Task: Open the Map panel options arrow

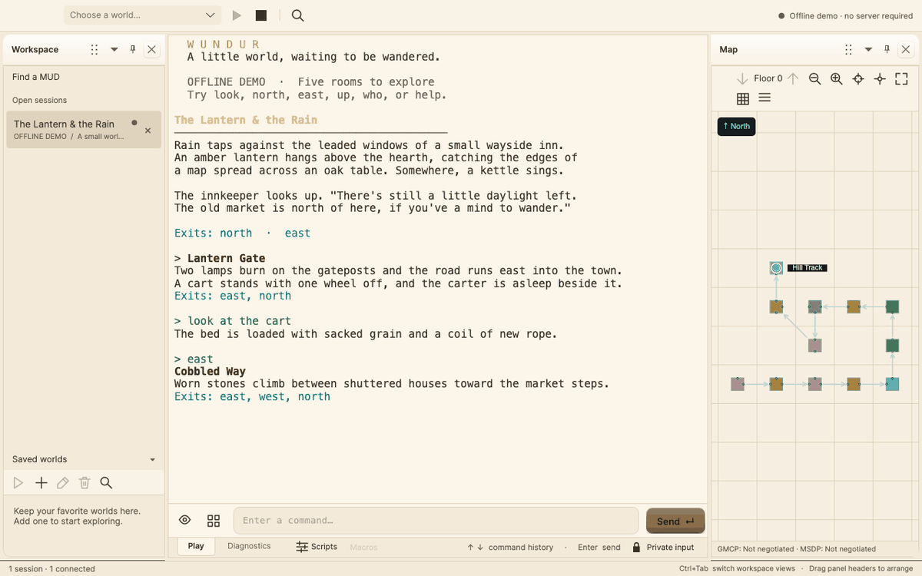Action: click(x=868, y=49)
